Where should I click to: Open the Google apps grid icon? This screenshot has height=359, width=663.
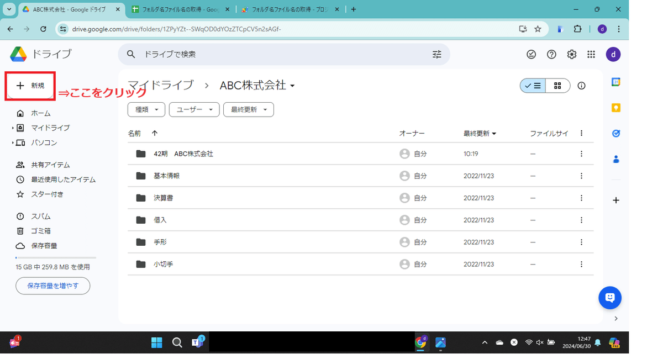[591, 54]
